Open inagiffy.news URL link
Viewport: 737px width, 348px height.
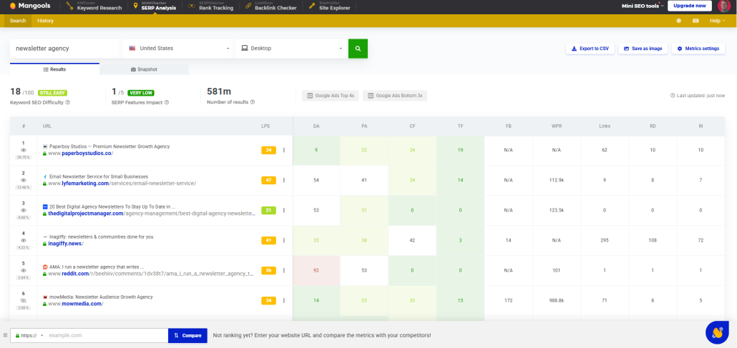click(x=66, y=243)
